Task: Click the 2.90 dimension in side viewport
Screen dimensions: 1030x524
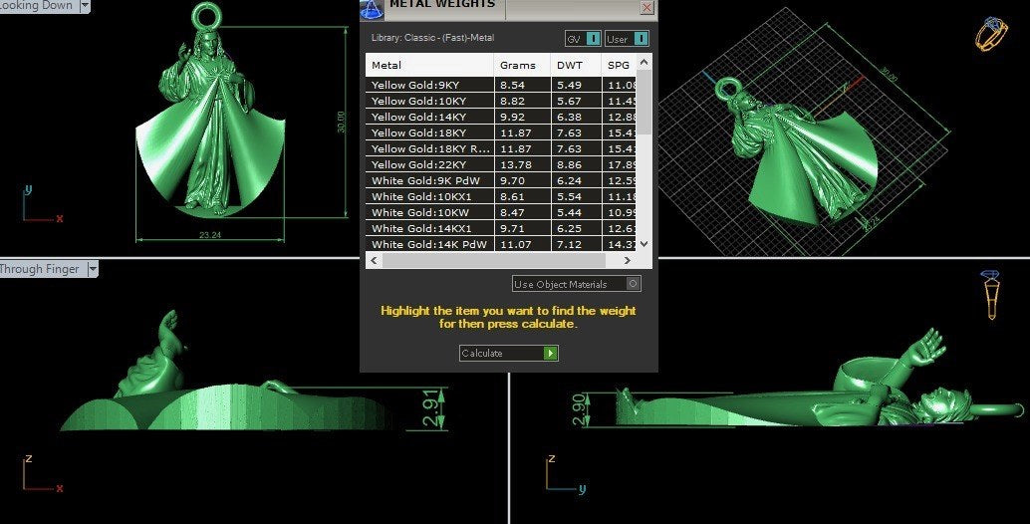Action: (579, 409)
